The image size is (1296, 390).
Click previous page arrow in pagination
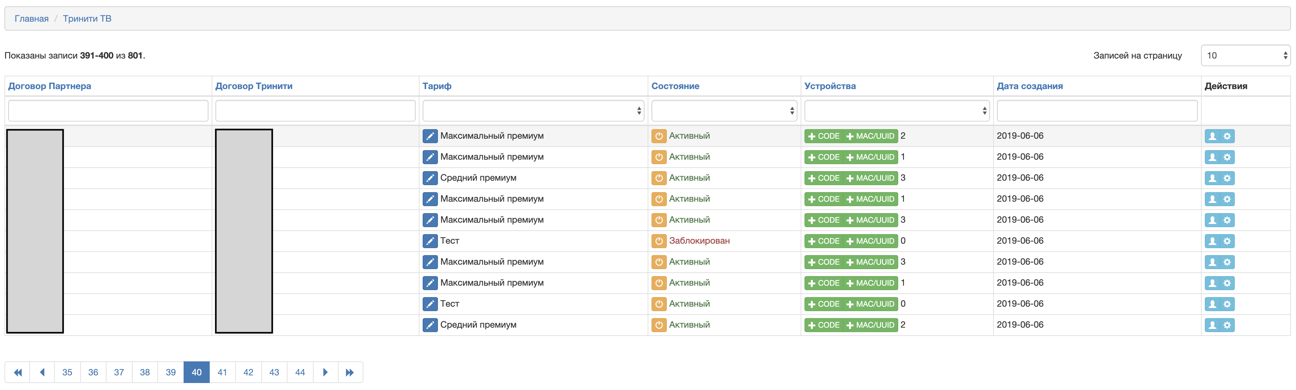(42, 373)
